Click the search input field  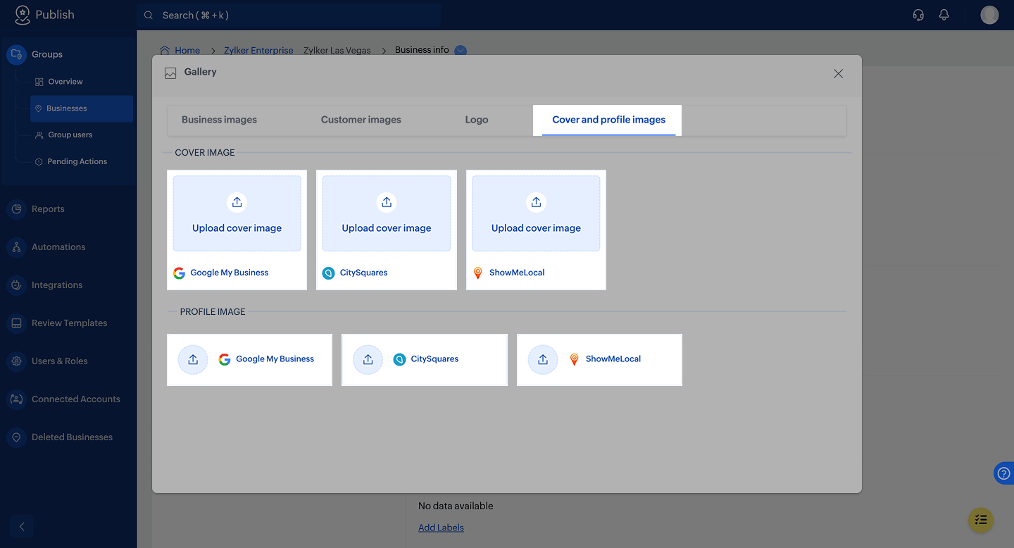[x=289, y=15]
